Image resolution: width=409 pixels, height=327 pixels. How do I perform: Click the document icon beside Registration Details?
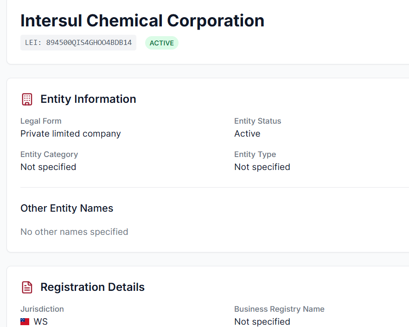pos(27,287)
